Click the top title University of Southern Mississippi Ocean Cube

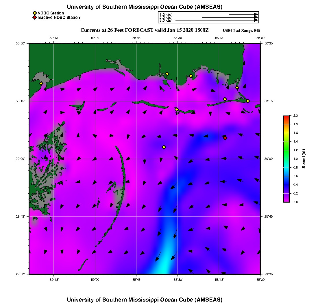144,7
